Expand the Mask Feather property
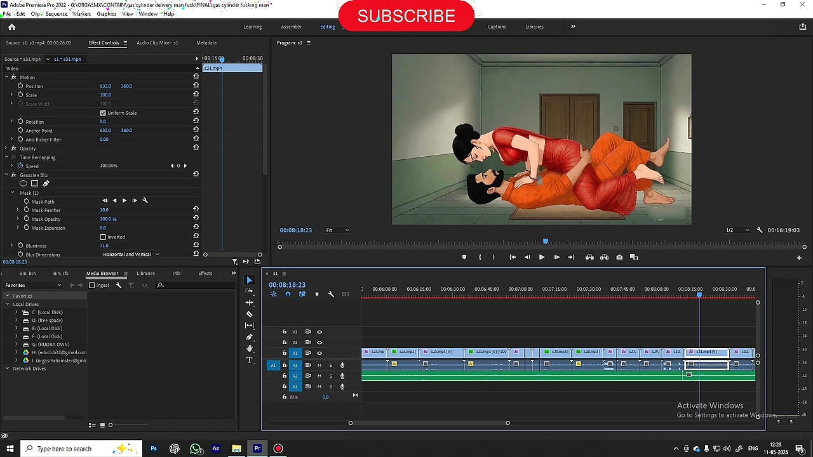813x457 pixels. [17, 209]
